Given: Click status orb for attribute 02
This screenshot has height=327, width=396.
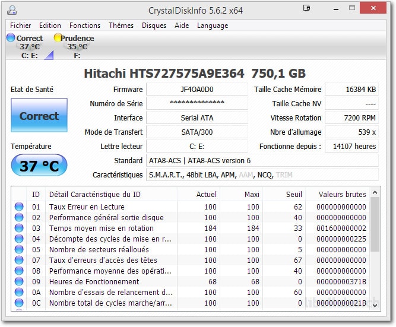Looking at the screenshot, I should point(19,217).
